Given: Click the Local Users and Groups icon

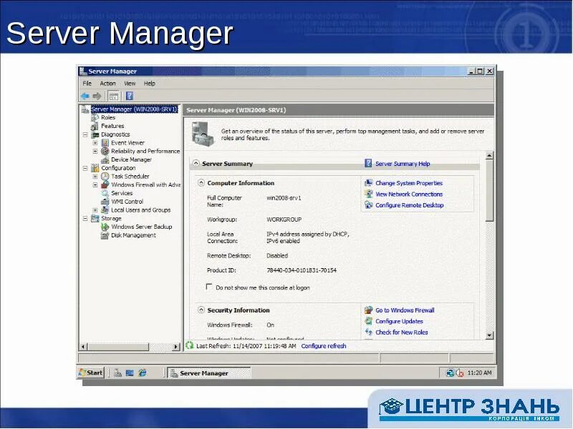Looking at the screenshot, I should (105, 210).
